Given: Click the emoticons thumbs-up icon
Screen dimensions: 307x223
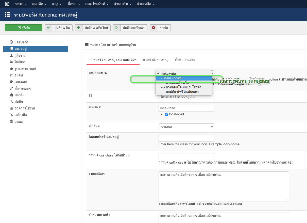Looking at the screenshot, I should click(x=11, y=69).
